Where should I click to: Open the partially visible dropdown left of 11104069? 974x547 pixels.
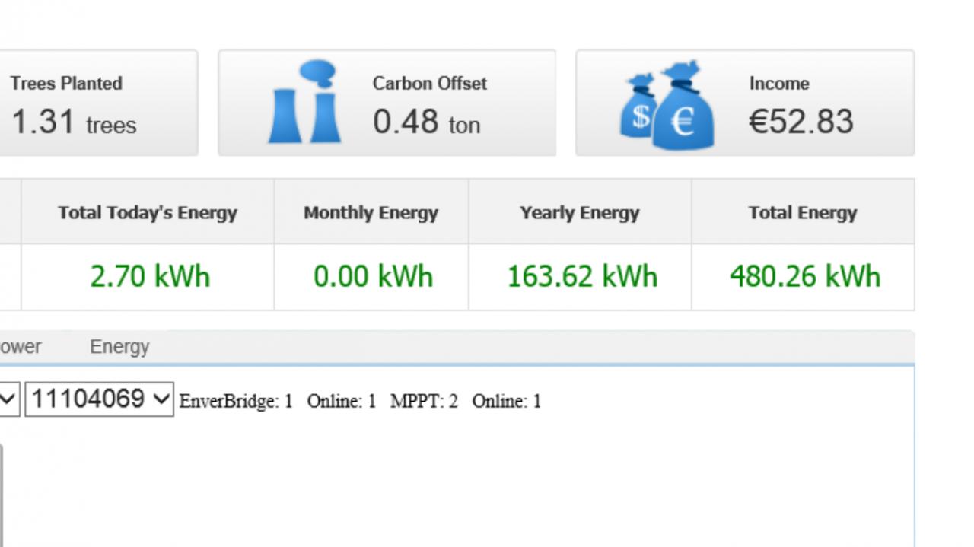(x=9, y=399)
